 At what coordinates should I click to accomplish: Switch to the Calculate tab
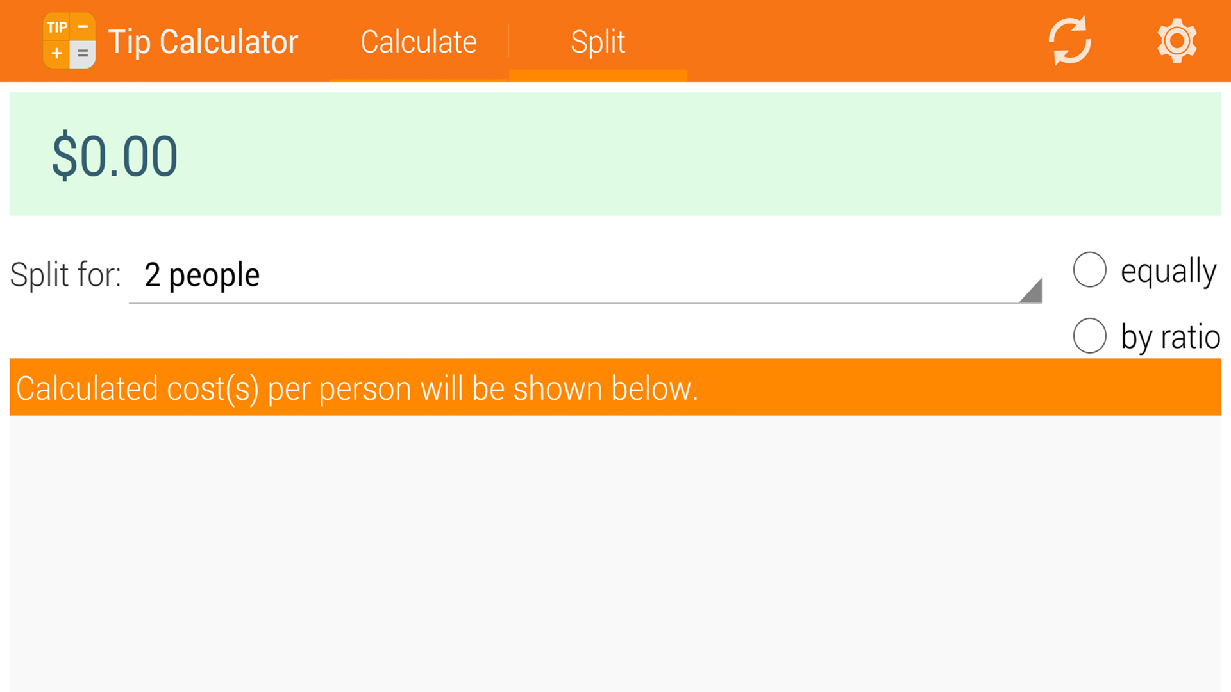[418, 40]
